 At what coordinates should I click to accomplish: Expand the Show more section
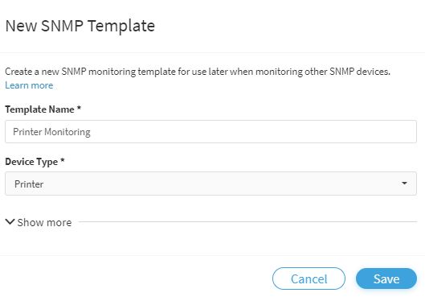(39, 222)
